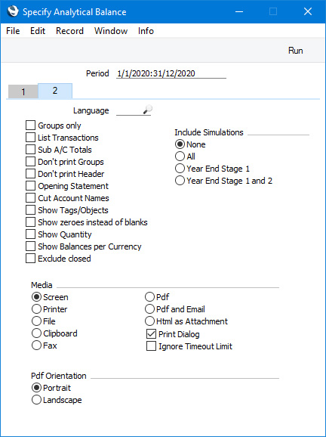
Task: Open the Record menu
Action: click(x=69, y=31)
